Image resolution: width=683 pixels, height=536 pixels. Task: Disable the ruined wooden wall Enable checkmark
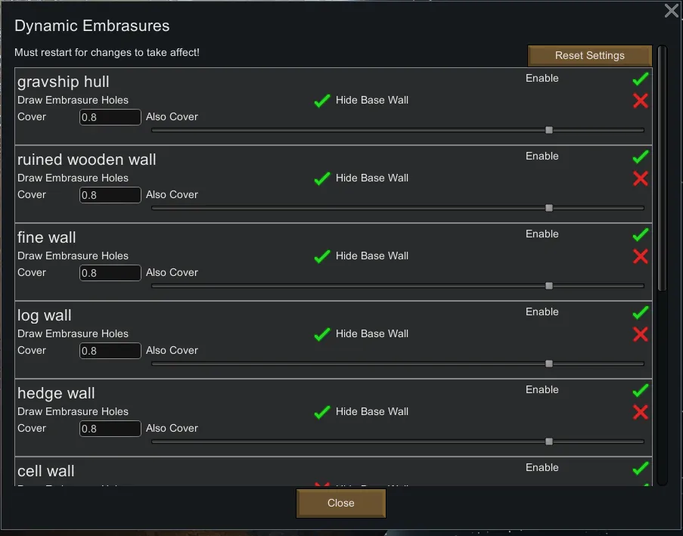pos(641,156)
